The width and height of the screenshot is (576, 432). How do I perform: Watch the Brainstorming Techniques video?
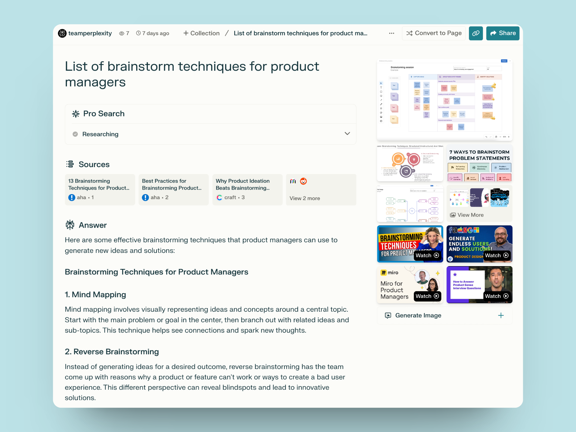click(x=427, y=255)
